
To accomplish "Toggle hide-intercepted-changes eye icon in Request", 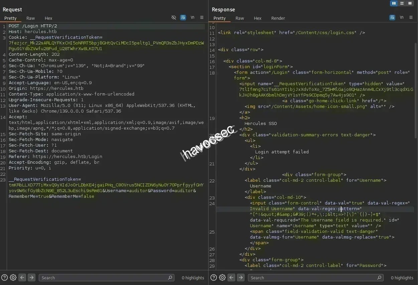I will (174, 17).
